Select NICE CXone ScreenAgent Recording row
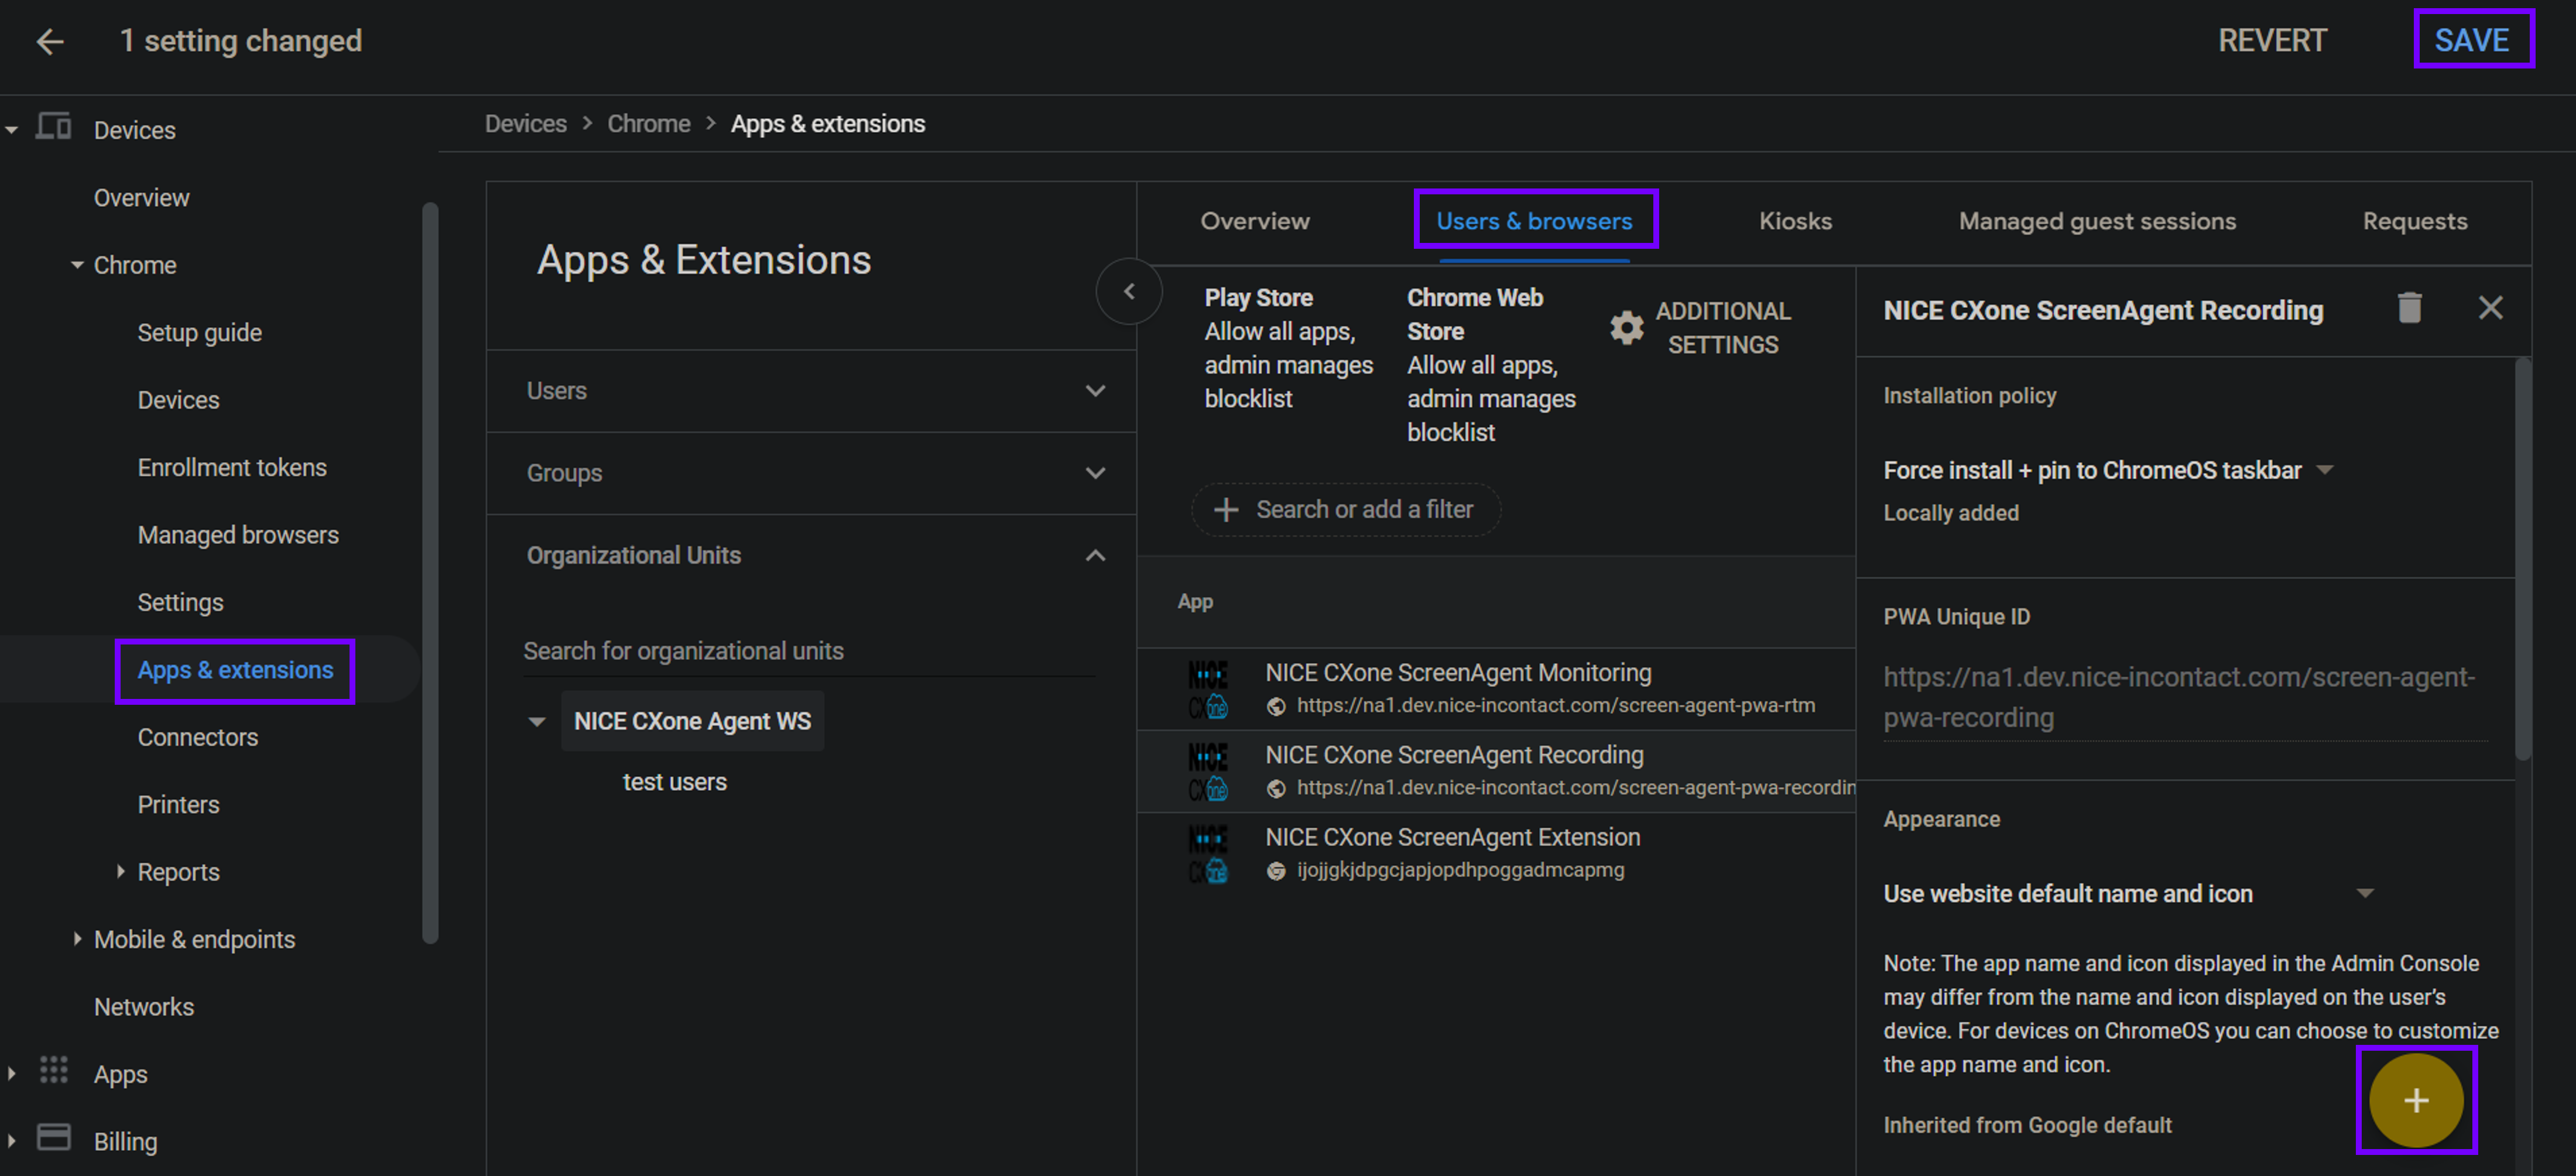 tap(1496, 771)
